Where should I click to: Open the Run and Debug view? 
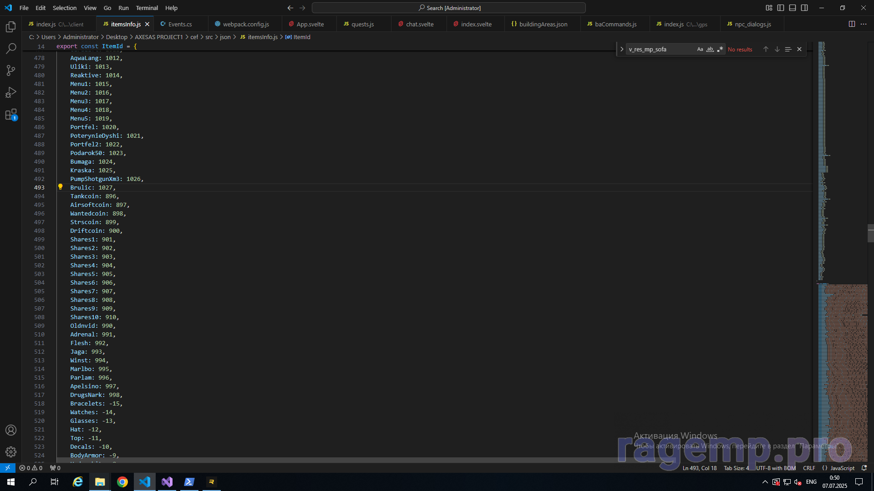(x=11, y=92)
